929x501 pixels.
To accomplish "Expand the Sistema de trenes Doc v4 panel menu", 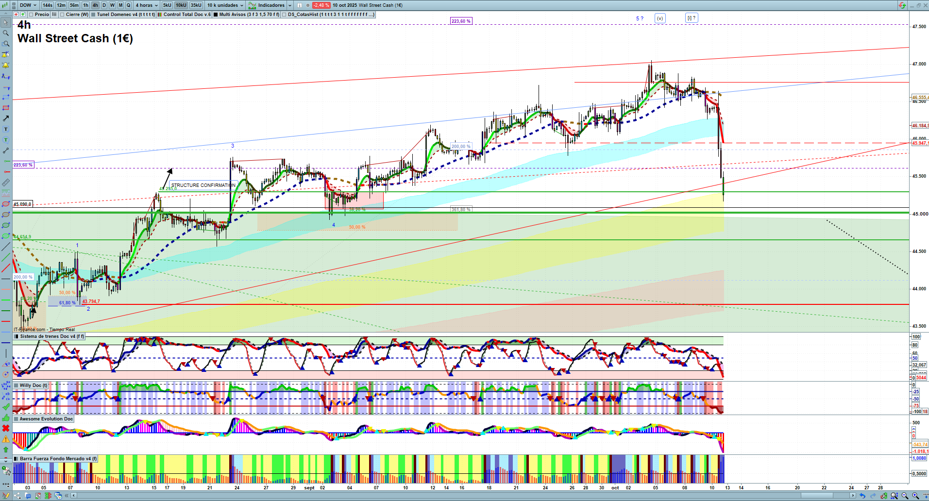I will click(16, 336).
